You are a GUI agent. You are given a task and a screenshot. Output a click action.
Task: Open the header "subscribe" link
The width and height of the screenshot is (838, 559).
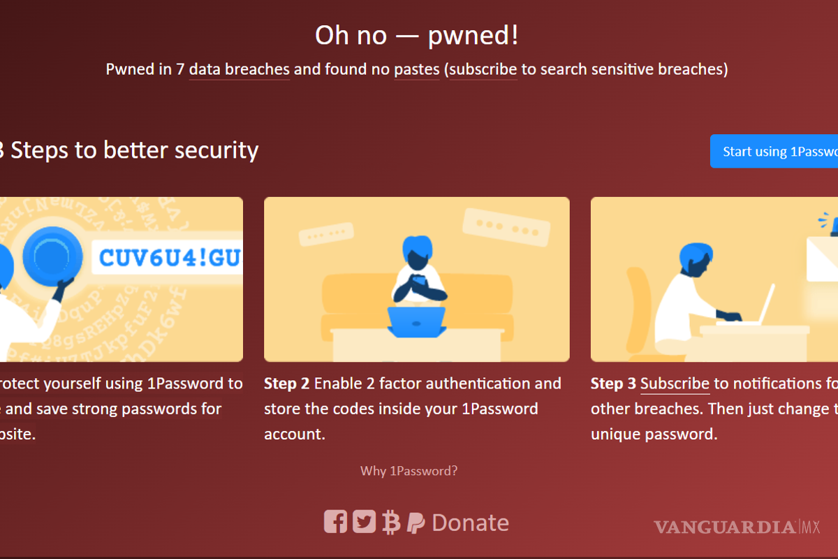[483, 69]
